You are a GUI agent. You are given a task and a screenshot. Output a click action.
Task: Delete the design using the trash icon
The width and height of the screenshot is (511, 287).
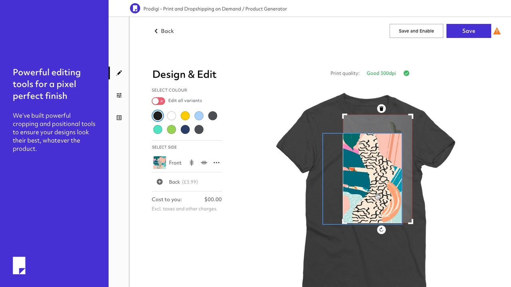381,108
